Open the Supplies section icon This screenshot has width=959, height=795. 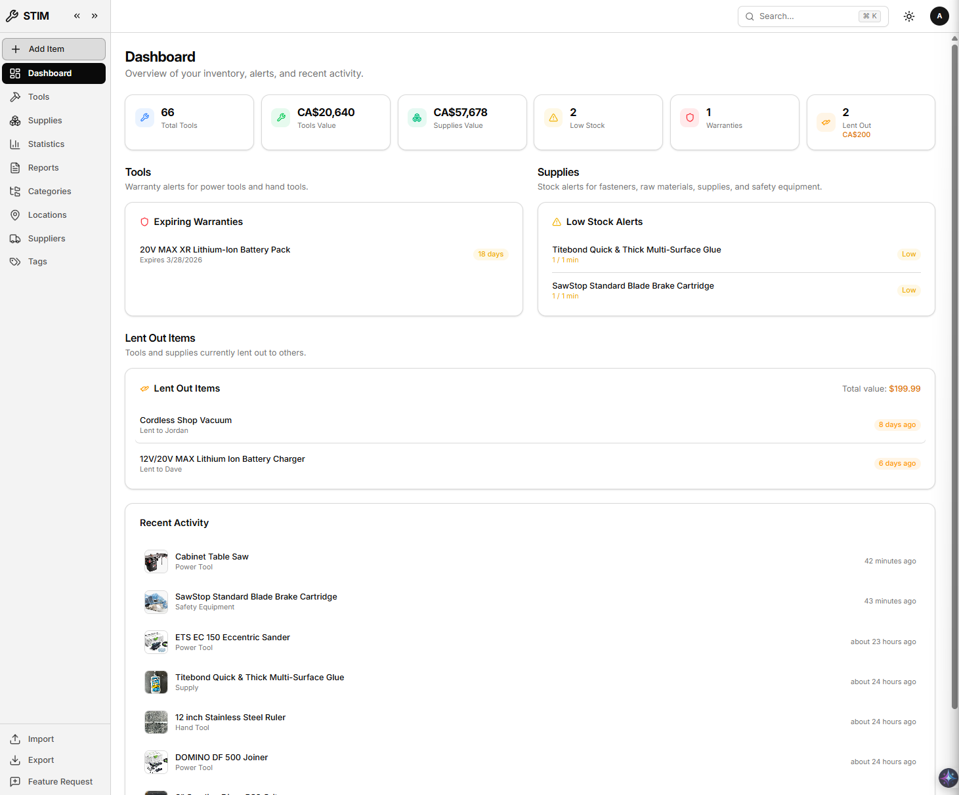tap(16, 121)
